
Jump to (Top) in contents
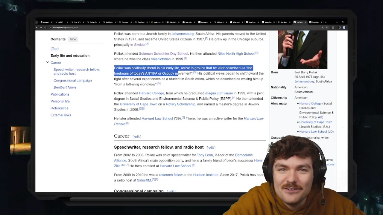coord(54,49)
